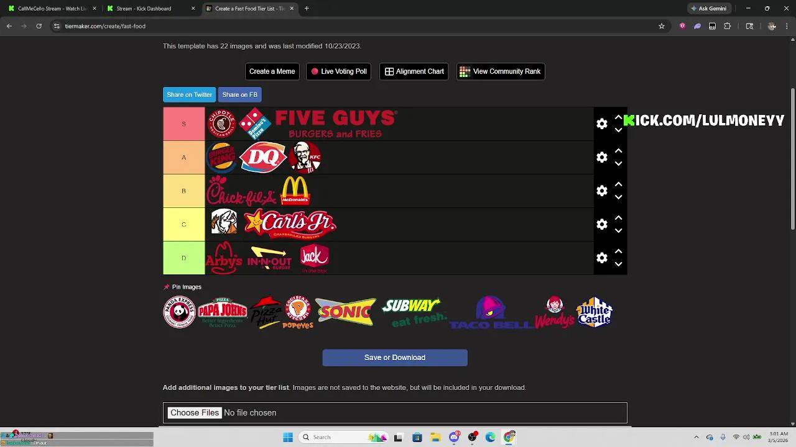Start a Live Voting Poll

click(338, 71)
